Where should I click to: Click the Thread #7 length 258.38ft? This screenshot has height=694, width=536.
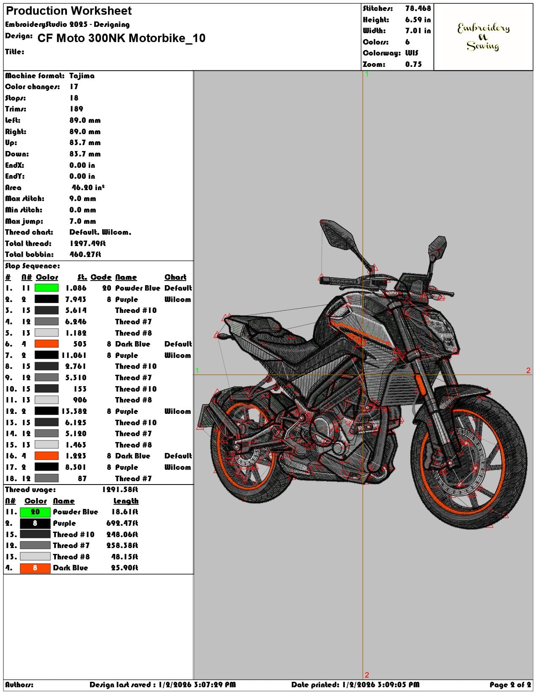122,546
